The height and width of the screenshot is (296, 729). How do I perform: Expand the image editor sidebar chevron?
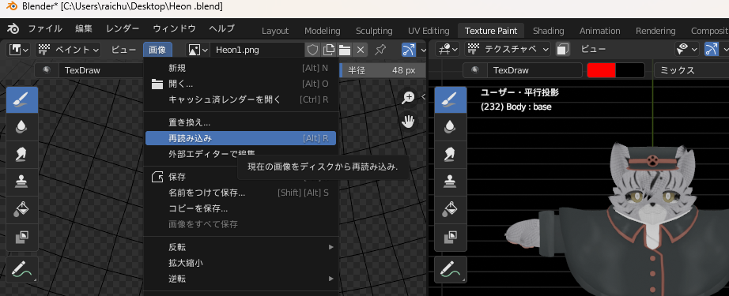pyautogui.click(x=423, y=97)
